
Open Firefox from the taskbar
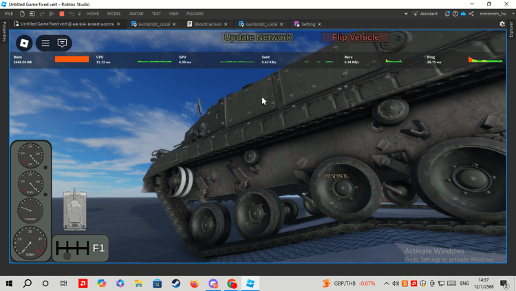pyautogui.click(x=195, y=283)
